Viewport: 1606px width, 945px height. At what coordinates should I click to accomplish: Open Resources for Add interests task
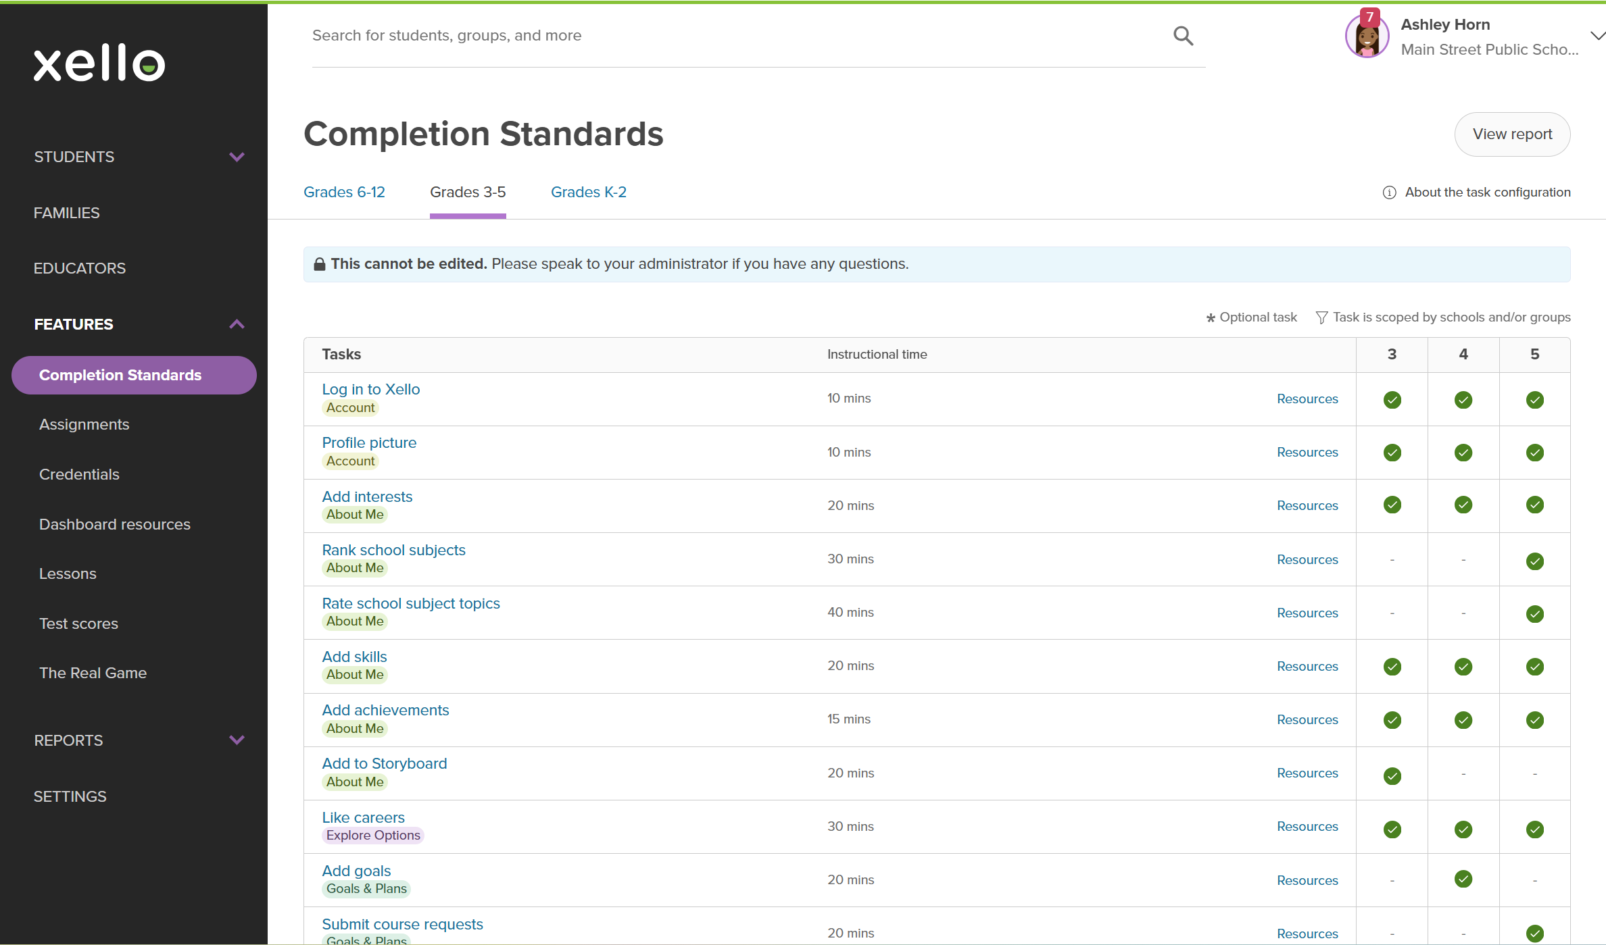pos(1307,505)
